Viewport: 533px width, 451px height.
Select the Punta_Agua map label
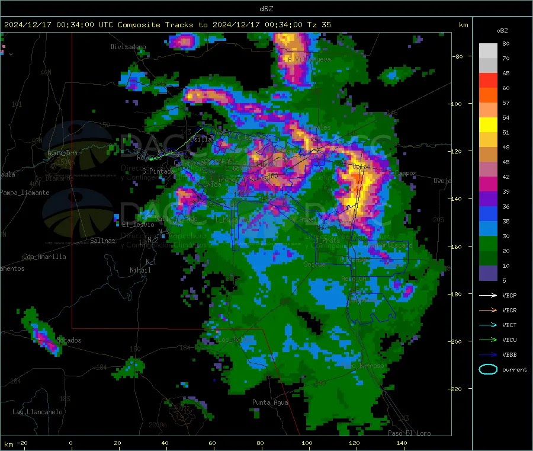coord(270,402)
